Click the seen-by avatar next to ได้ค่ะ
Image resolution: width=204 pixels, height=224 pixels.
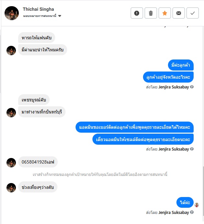[x=197, y=205]
